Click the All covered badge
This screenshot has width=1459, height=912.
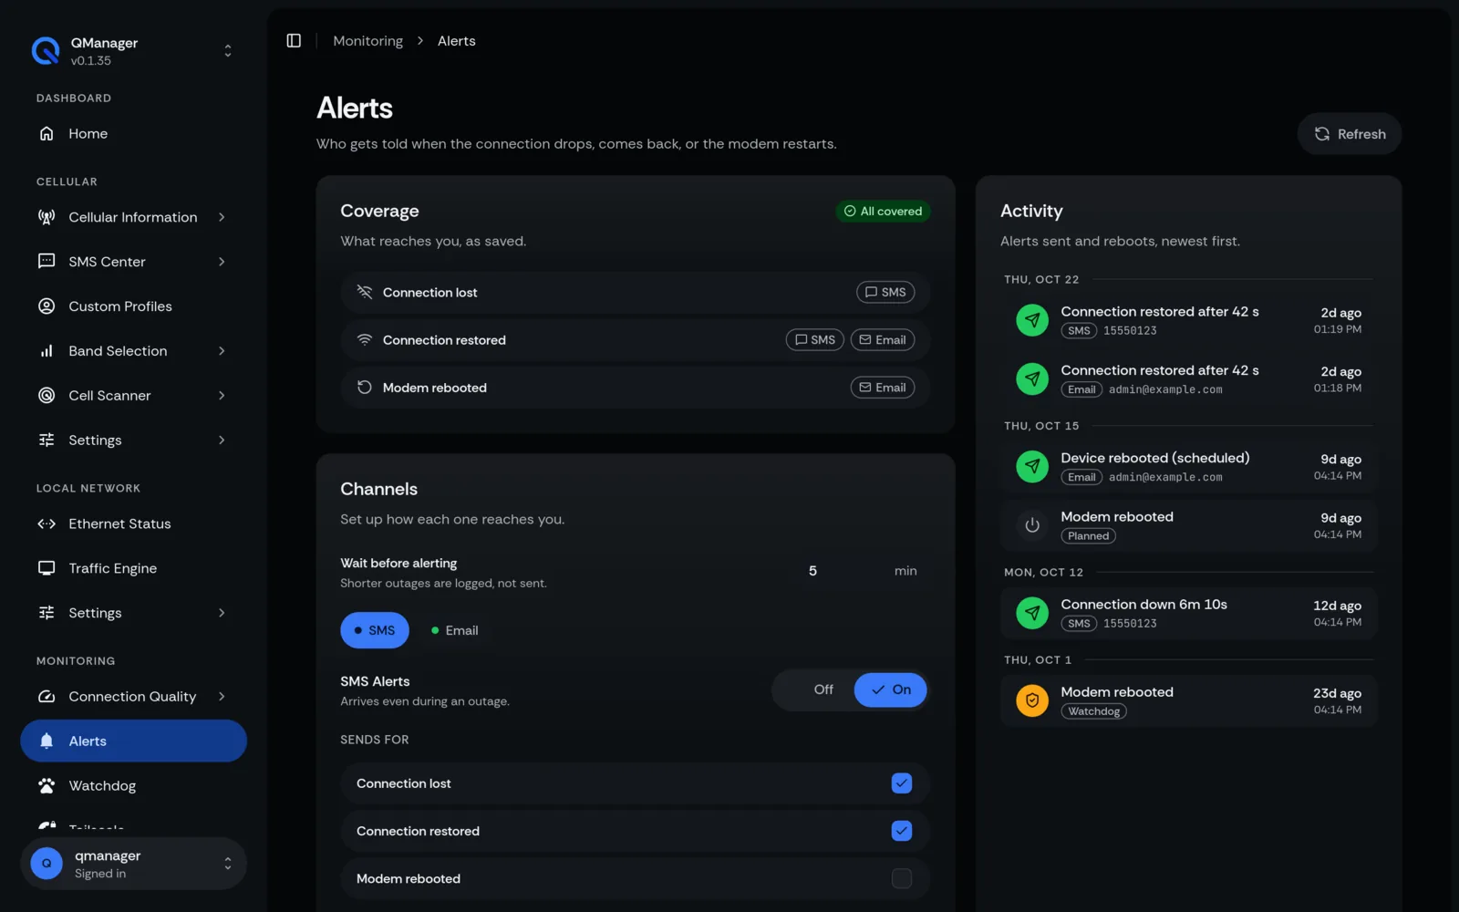(883, 211)
